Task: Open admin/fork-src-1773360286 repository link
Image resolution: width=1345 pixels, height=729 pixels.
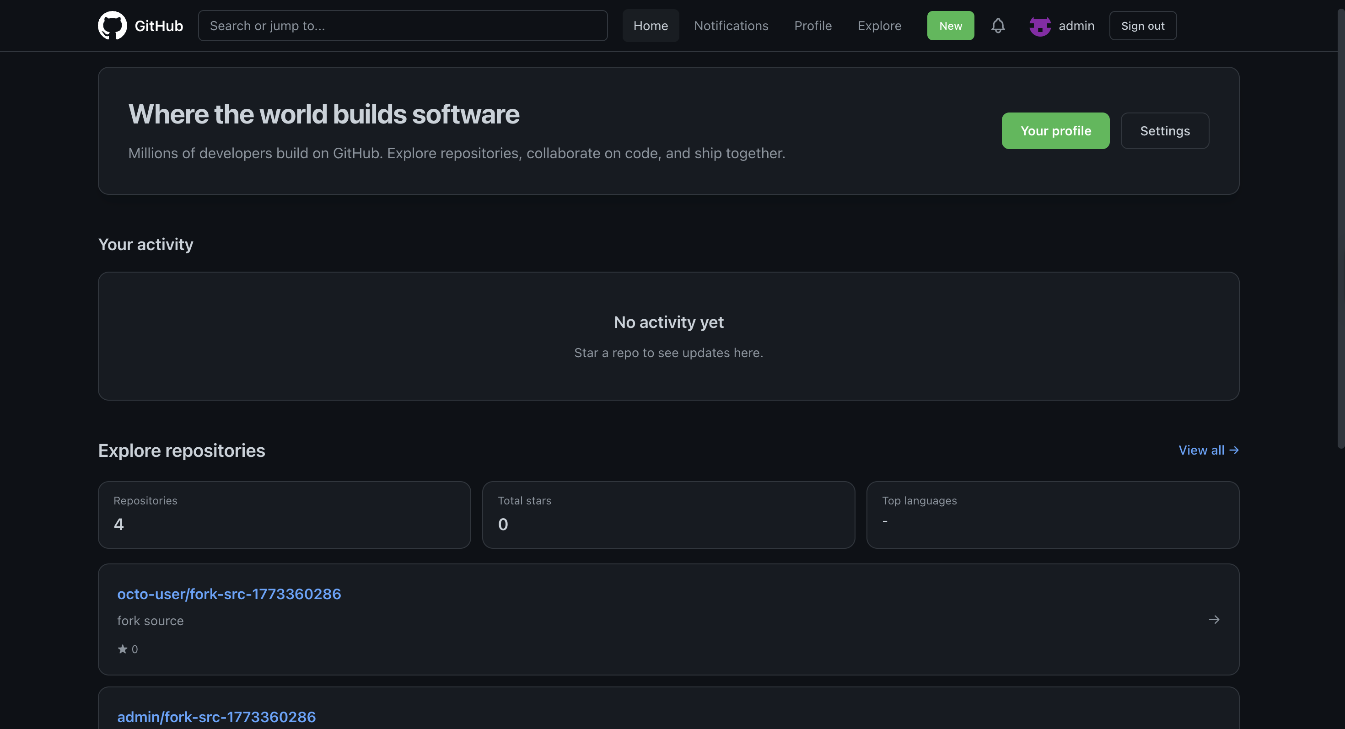Action: (x=216, y=717)
